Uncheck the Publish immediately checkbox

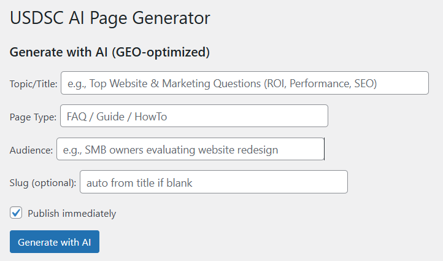[17, 213]
